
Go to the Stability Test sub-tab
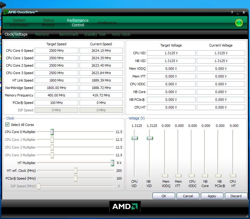(95, 34)
